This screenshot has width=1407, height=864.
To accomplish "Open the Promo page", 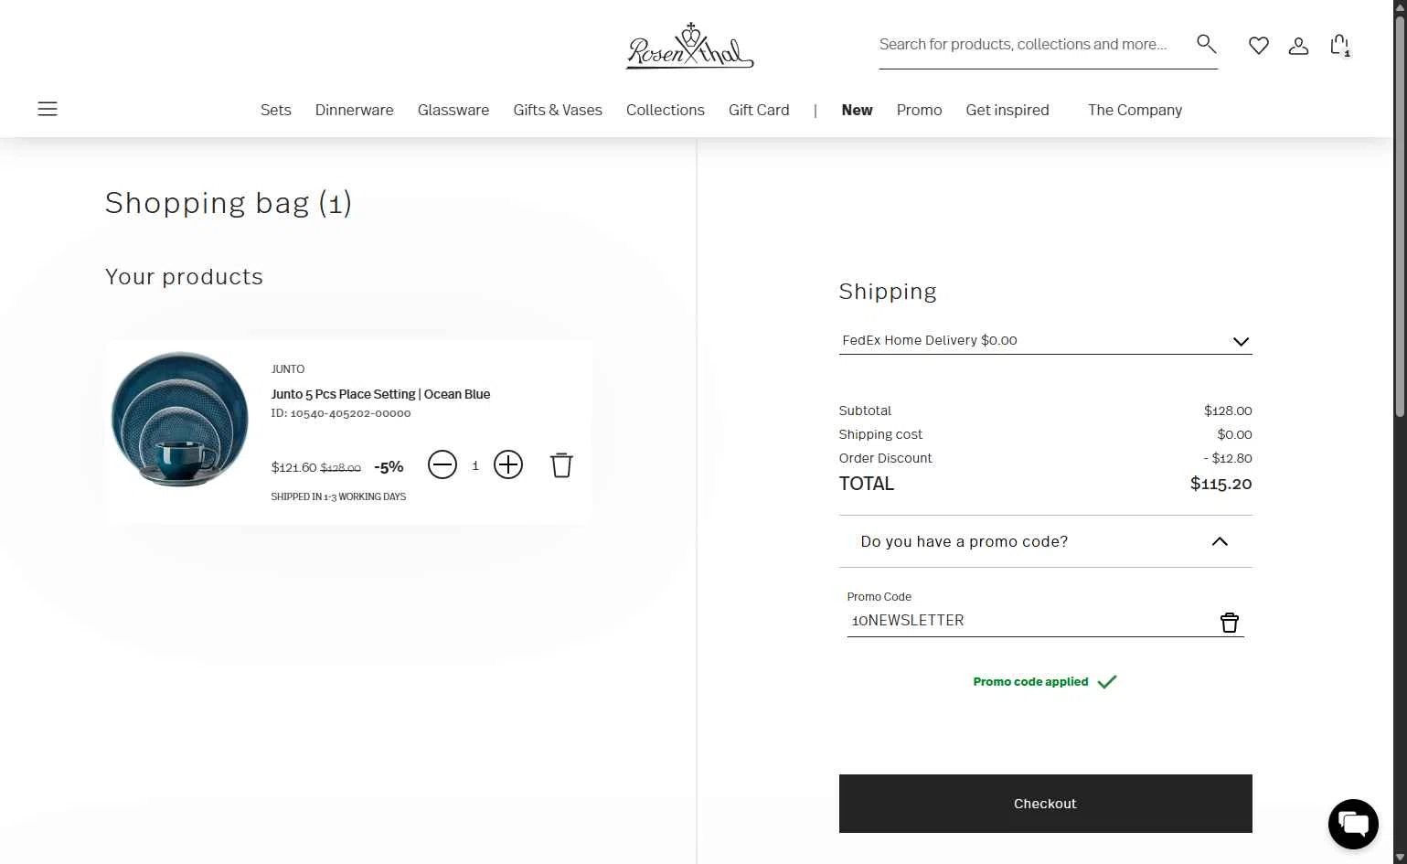I will pos(919,110).
